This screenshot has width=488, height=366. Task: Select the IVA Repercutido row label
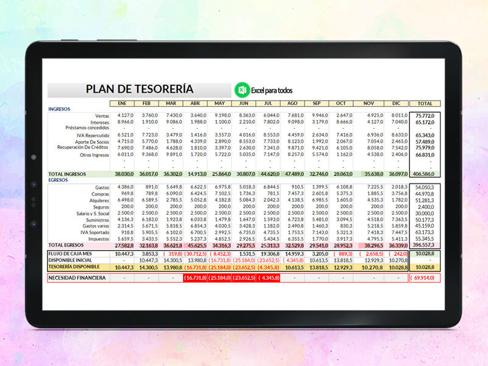point(93,135)
